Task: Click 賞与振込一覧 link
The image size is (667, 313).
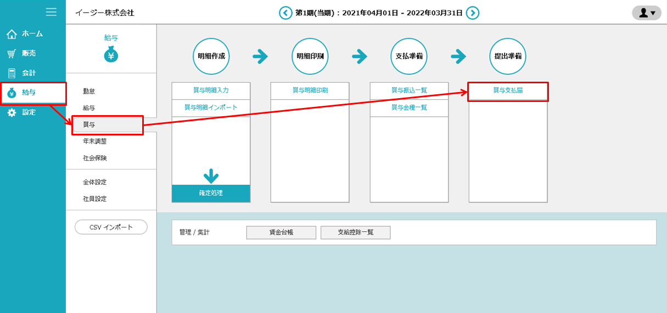Action: (409, 90)
